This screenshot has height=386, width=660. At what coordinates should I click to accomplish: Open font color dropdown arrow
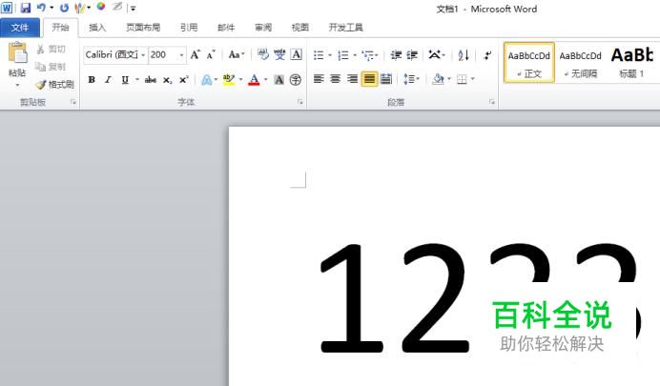click(x=265, y=79)
